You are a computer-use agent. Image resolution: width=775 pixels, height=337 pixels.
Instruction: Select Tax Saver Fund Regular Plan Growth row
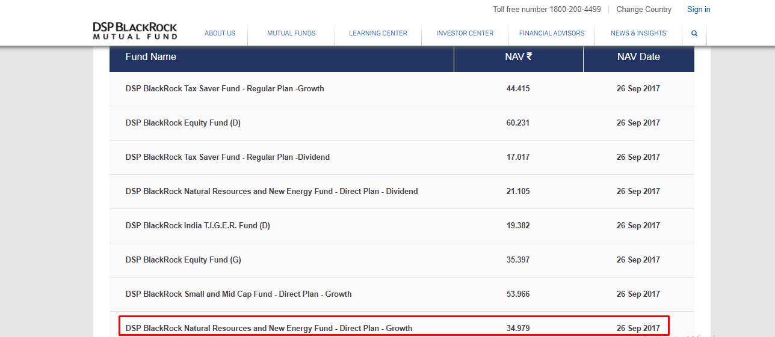pyautogui.click(x=402, y=89)
